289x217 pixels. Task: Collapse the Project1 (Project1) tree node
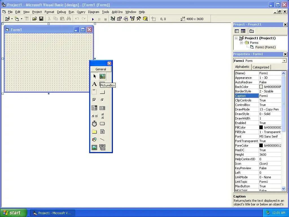tap(236, 38)
